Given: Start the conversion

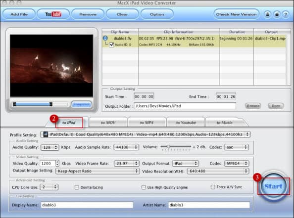Looking at the screenshot, I should point(273,186).
